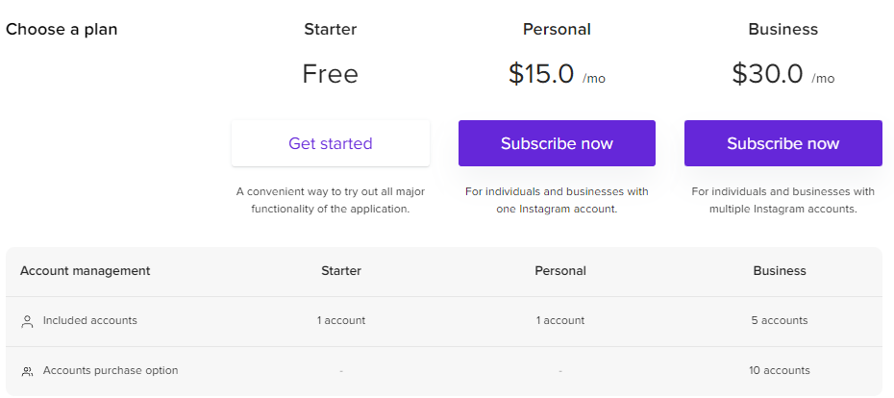Click the $15.0 per month price
The height and width of the screenshot is (398, 894).
(x=543, y=74)
